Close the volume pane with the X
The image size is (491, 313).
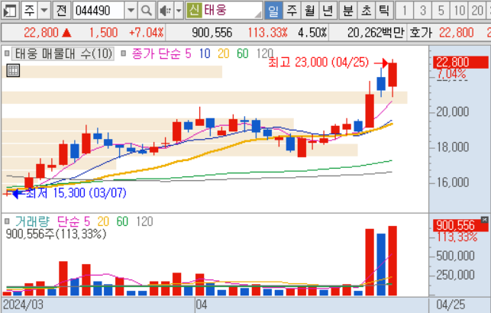(x=484, y=220)
